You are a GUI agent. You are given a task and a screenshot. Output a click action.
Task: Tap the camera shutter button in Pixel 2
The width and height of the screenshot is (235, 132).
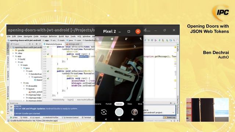(119, 112)
